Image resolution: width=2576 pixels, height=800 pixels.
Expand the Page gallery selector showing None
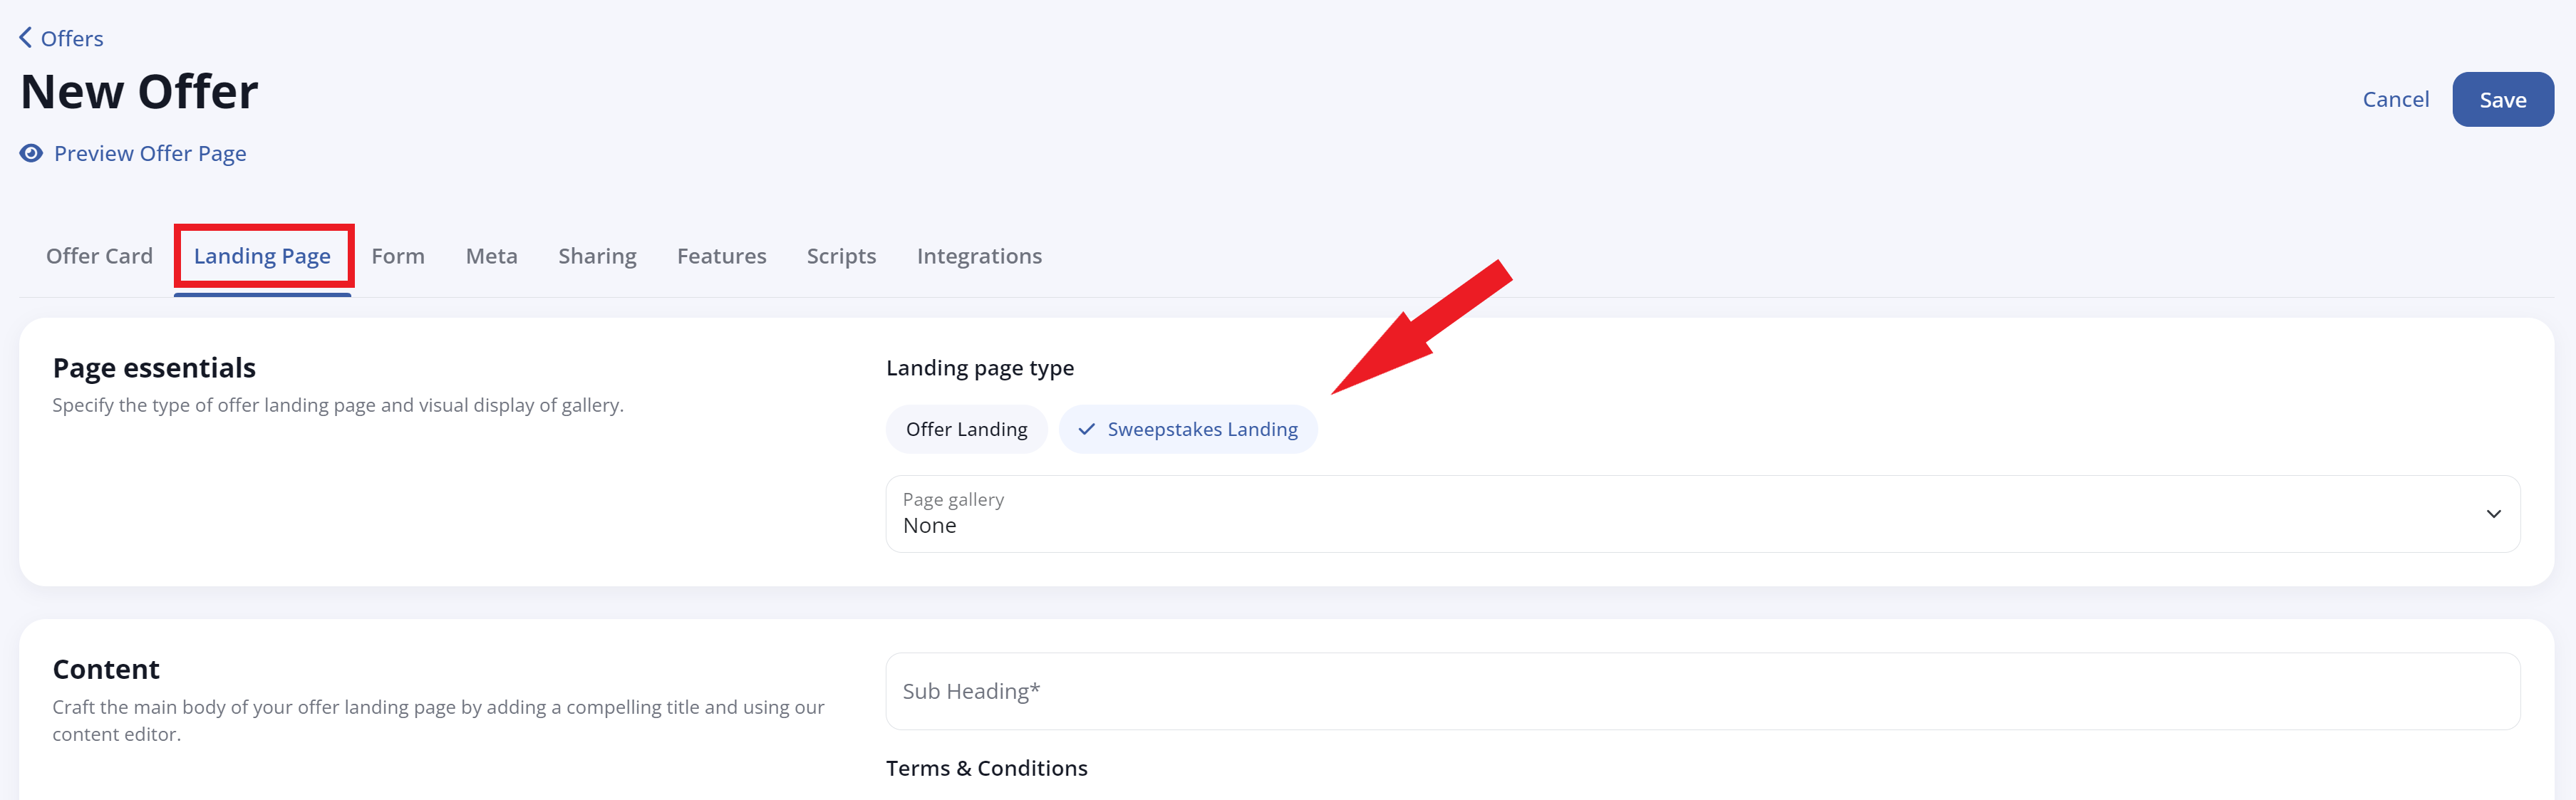pos(1700,513)
